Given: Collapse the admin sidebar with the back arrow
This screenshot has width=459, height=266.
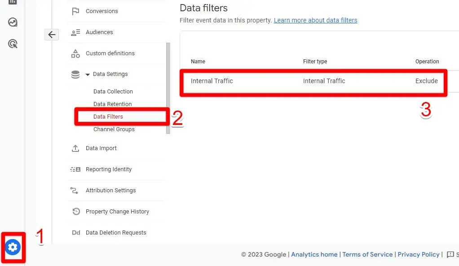Looking at the screenshot, I should point(51,34).
